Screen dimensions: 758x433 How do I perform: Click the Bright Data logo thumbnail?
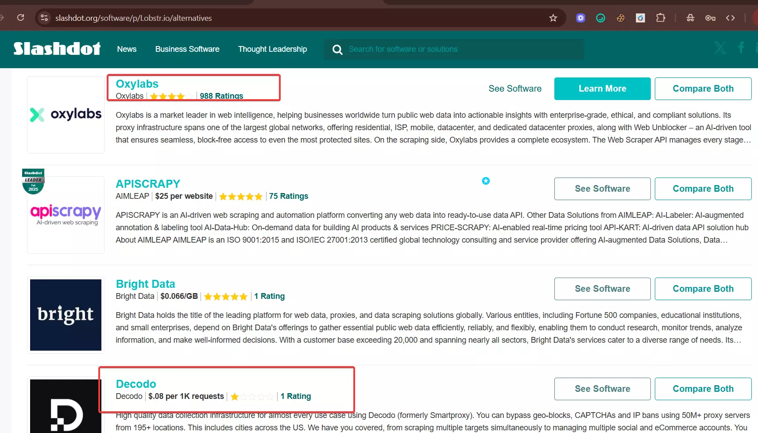pyautogui.click(x=66, y=315)
